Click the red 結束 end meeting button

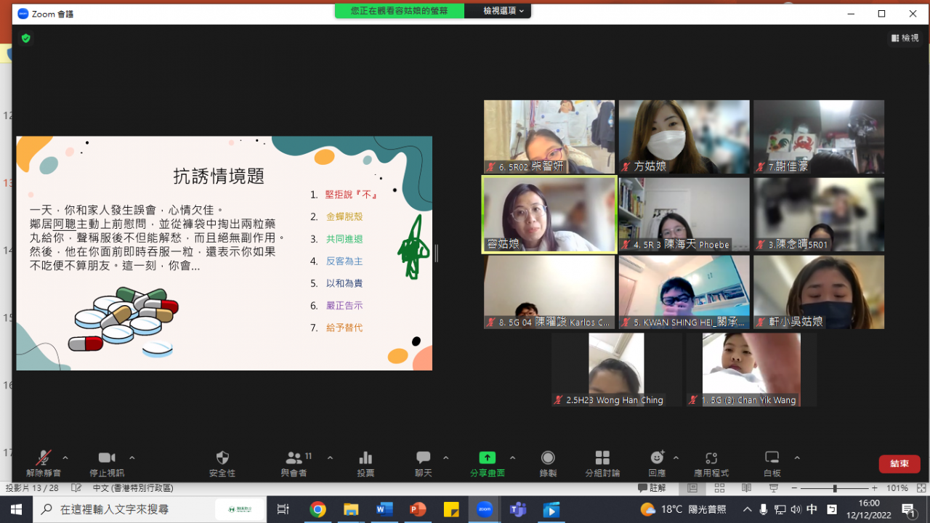pos(899,463)
